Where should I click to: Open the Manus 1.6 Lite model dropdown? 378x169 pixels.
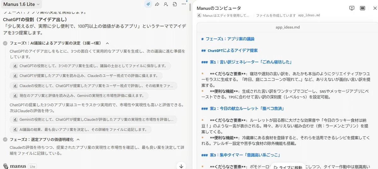coord(21,4)
